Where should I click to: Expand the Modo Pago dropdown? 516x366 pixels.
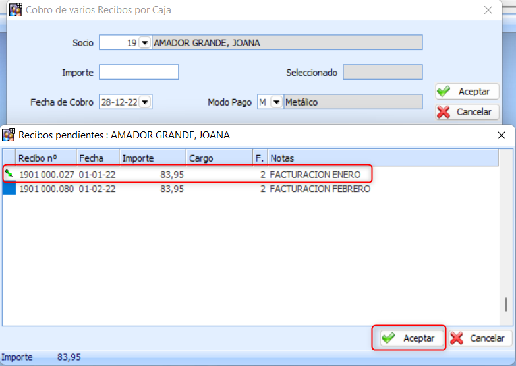[276, 102]
